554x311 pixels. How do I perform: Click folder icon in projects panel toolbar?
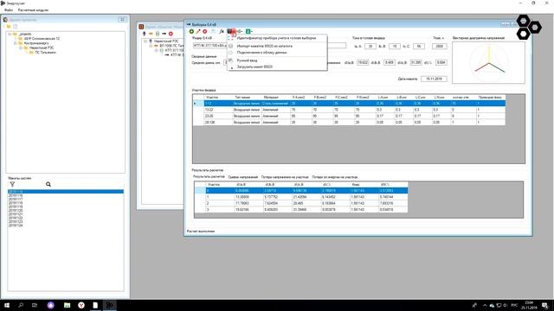point(9,27)
